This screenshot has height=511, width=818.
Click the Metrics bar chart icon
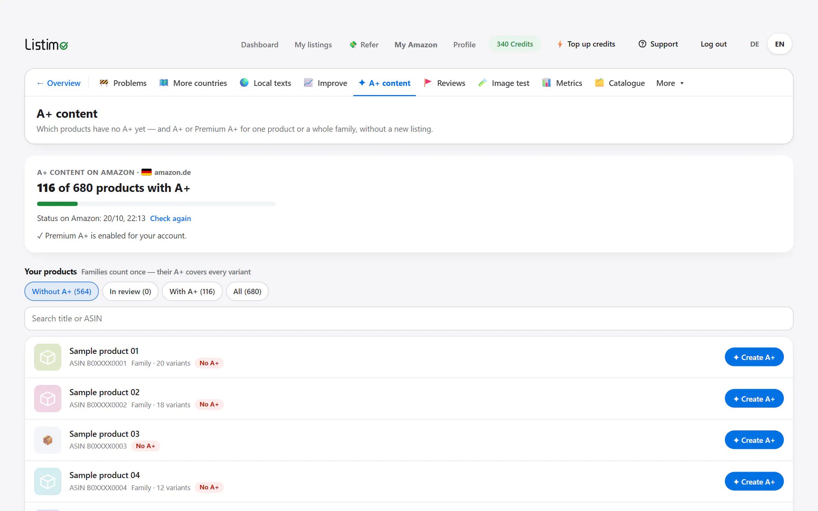546,83
